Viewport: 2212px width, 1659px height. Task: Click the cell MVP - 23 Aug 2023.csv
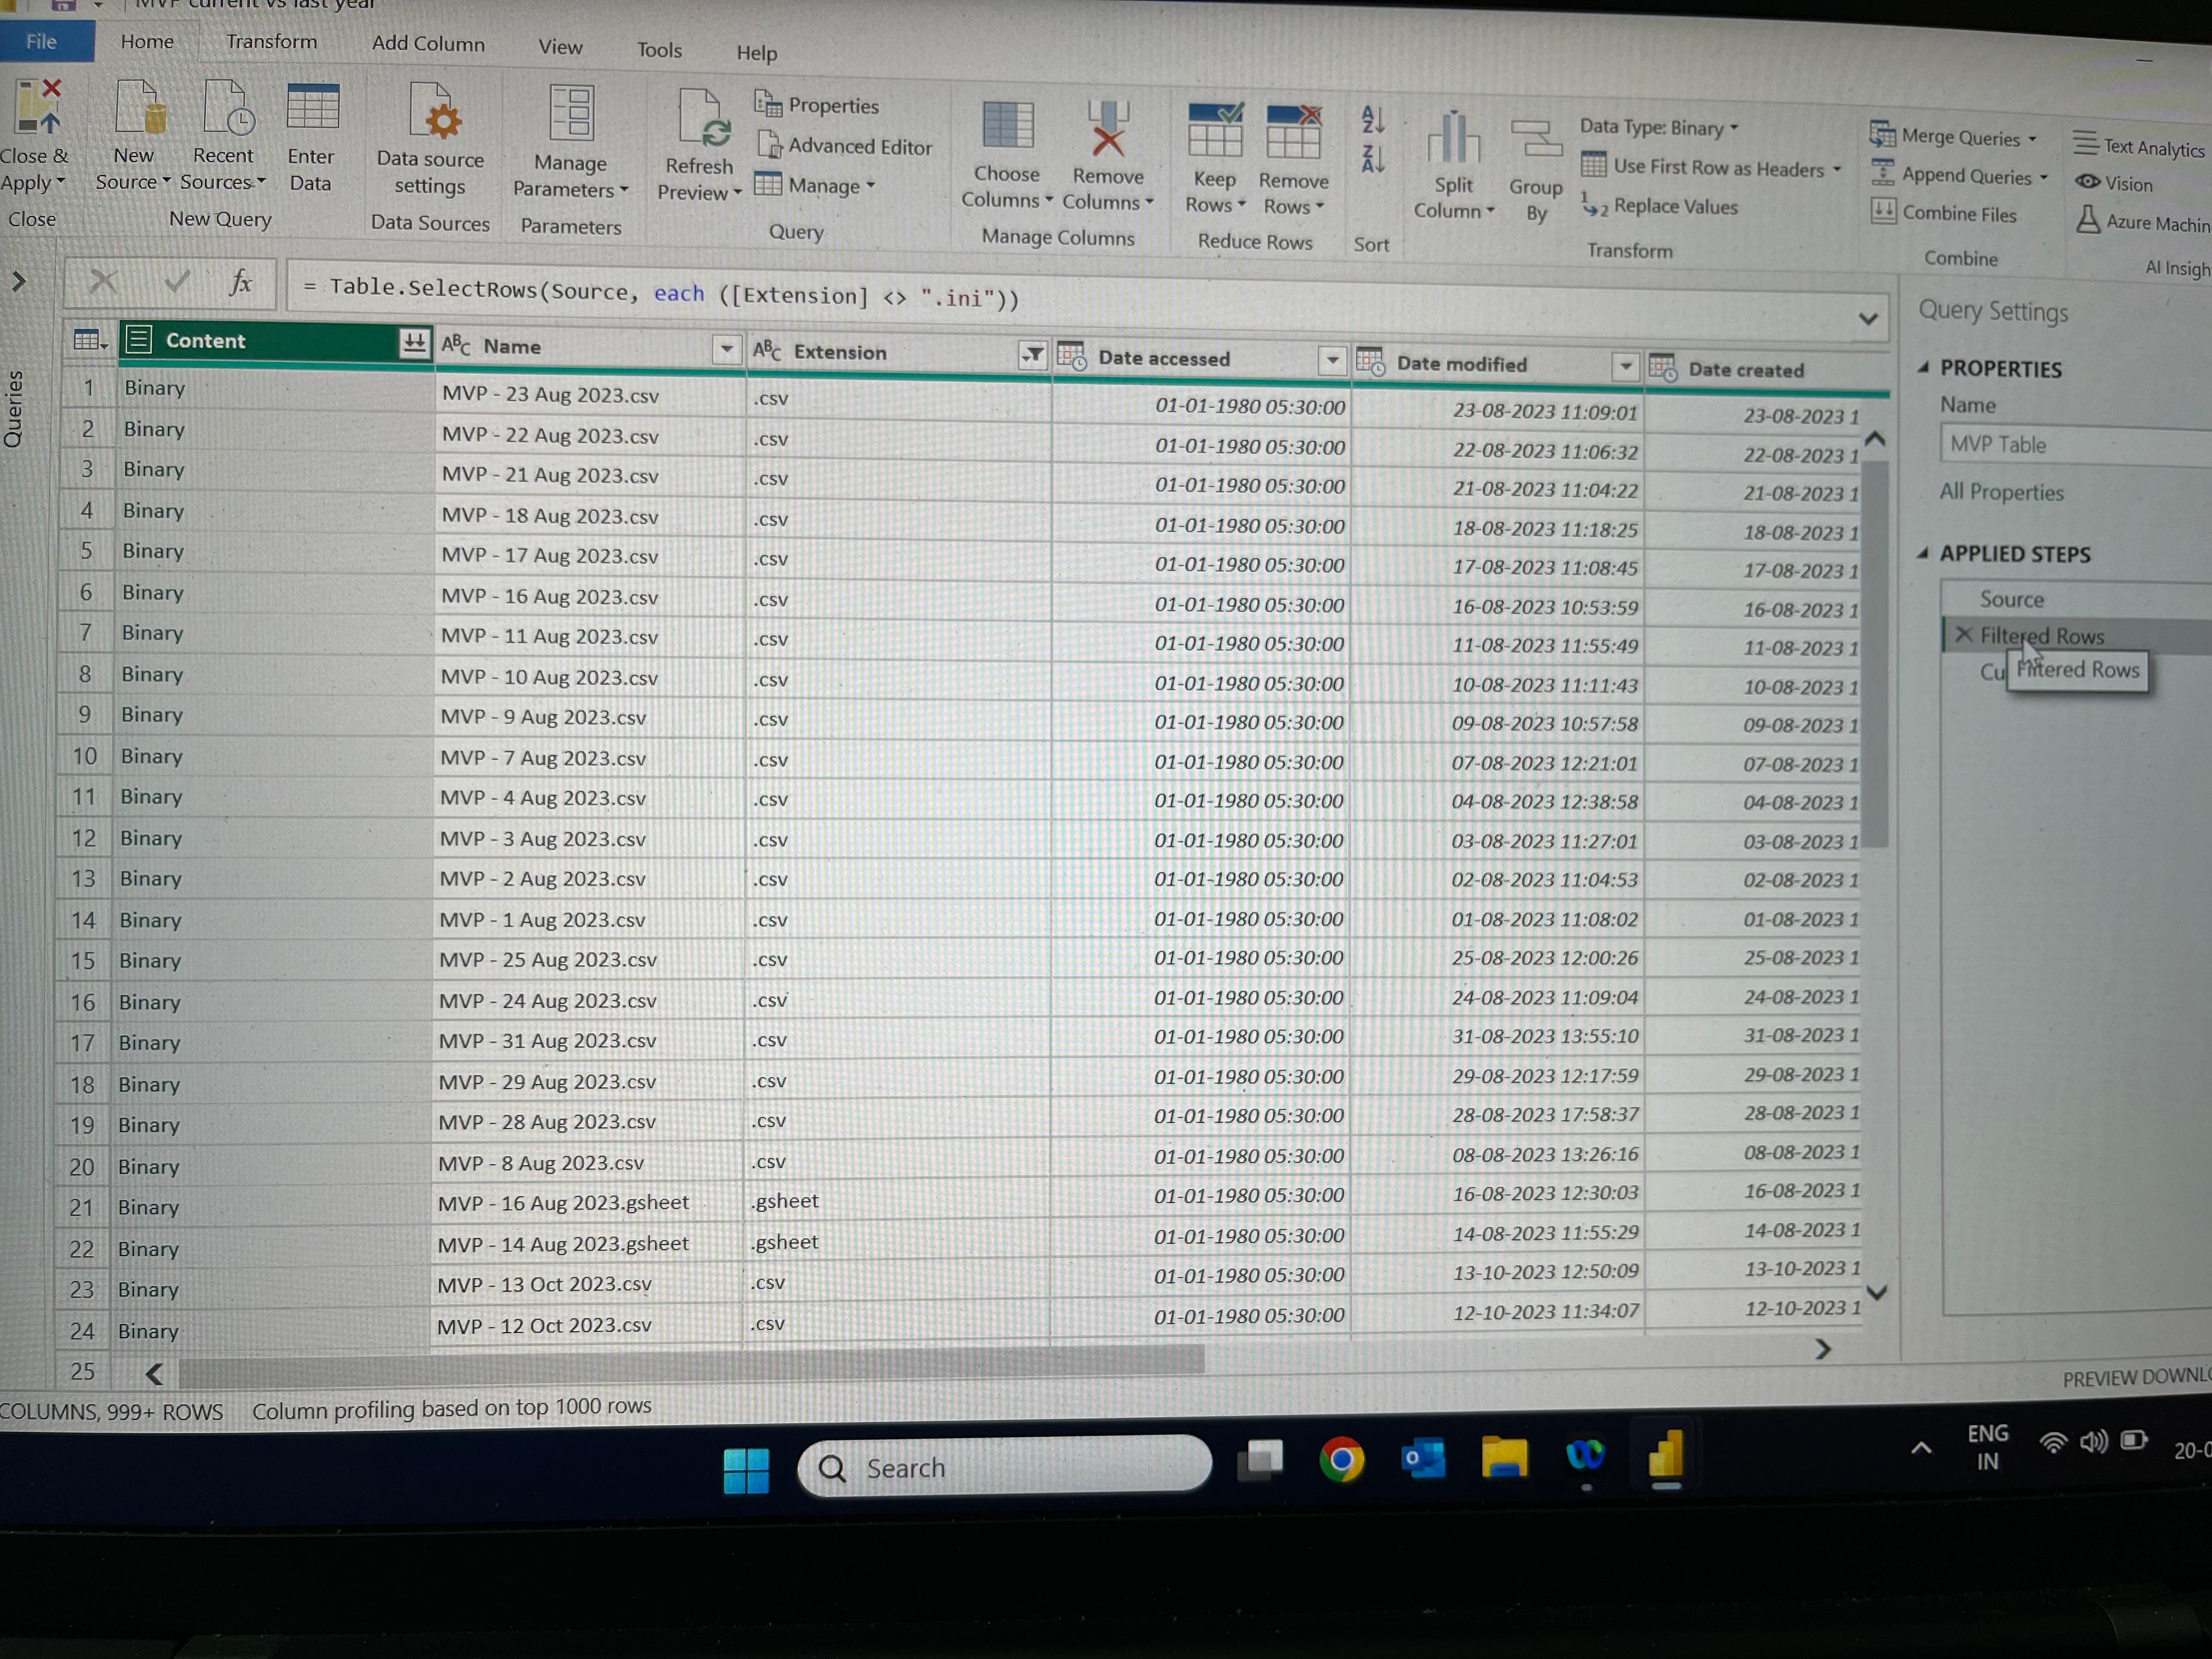pyautogui.click(x=590, y=395)
